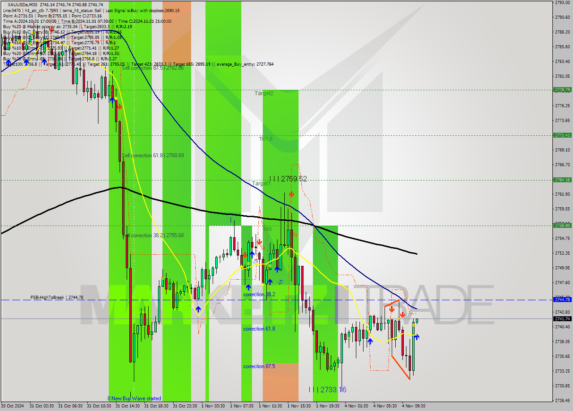Screen dimensions: 573x411
Task: Click the green 2764.18 price tag
Action: tap(562, 180)
